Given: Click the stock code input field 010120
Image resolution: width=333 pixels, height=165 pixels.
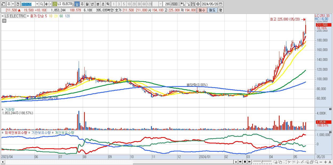Looking at the screenshot, I should tap(28, 4).
